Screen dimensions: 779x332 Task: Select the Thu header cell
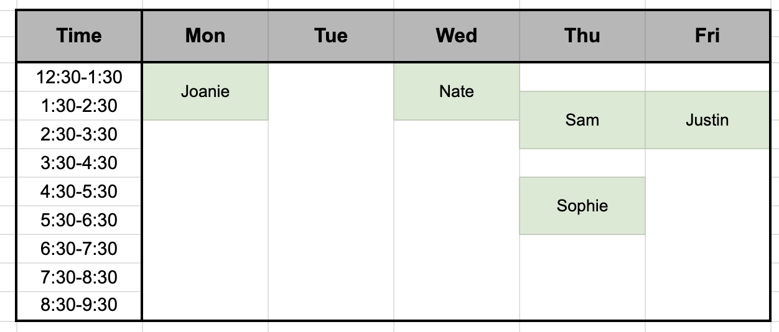tap(582, 35)
